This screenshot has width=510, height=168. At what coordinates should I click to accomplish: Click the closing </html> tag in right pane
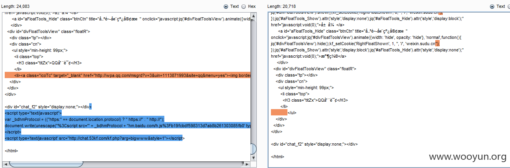277,157
